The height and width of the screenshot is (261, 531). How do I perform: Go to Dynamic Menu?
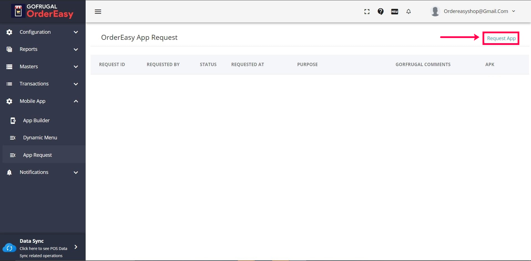point(44,138)
